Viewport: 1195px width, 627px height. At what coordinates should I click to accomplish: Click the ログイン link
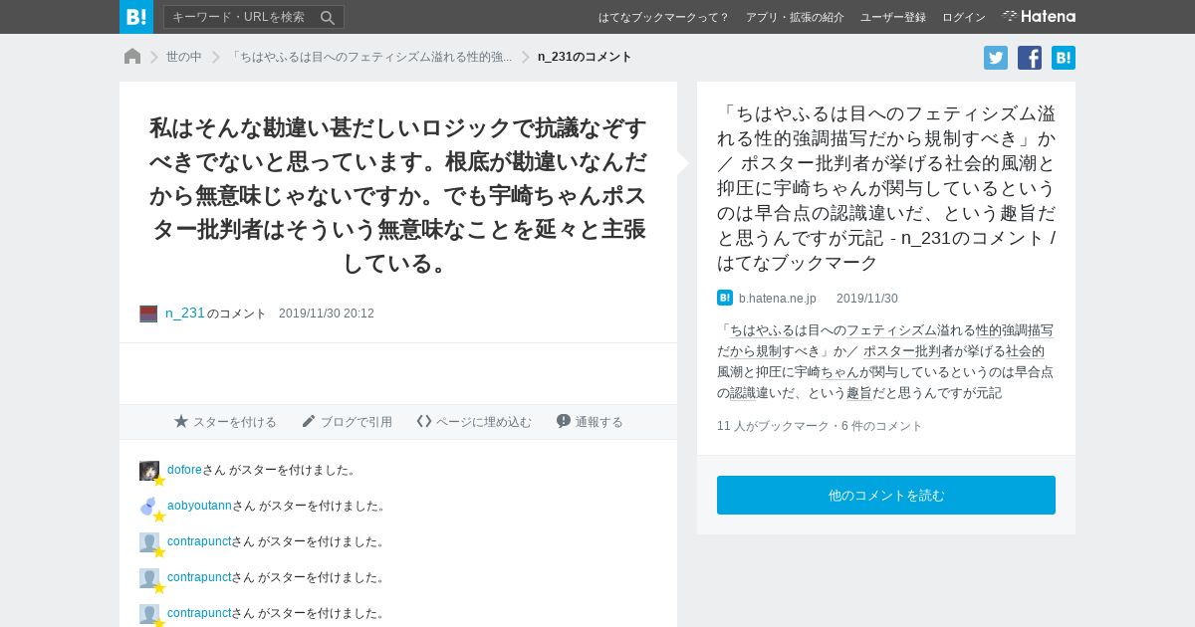point(964,17)
